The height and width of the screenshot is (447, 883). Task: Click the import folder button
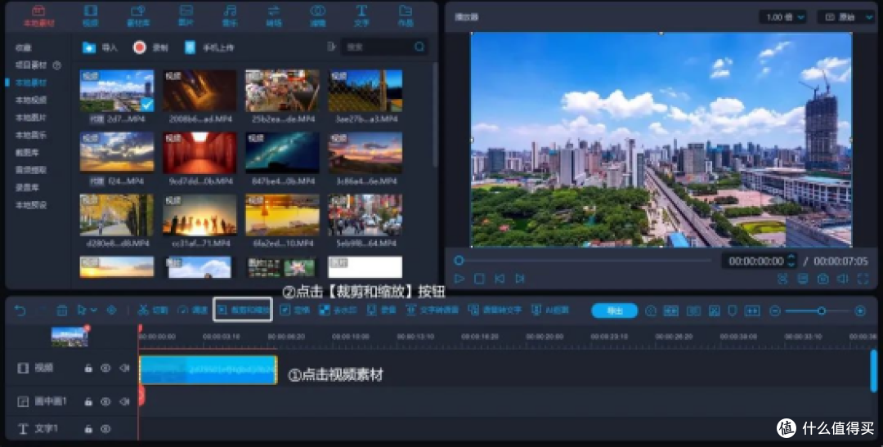point(100,48)
